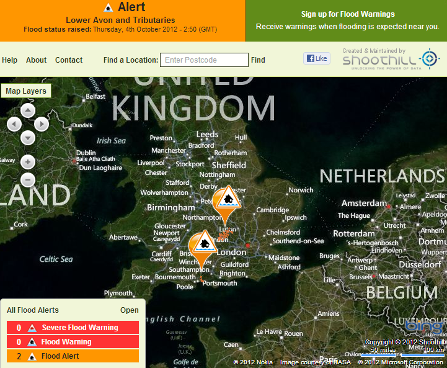Open the All Flood Alerts panel
The height and width of the screenshot is (368, 447).
click(130, 310)
